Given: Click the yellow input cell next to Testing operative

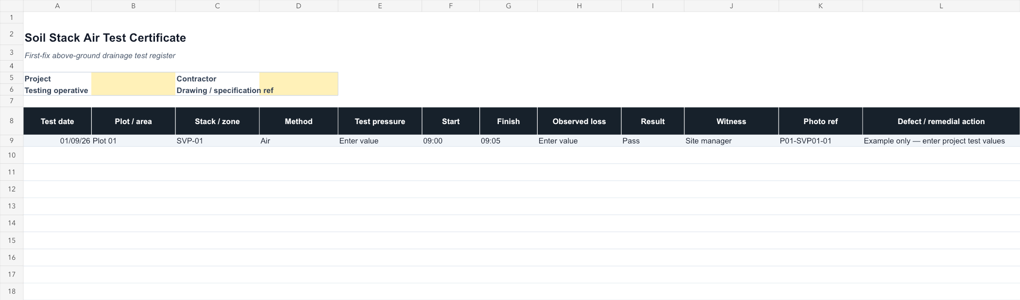Looking at the screenshot, I should (134, 90).
